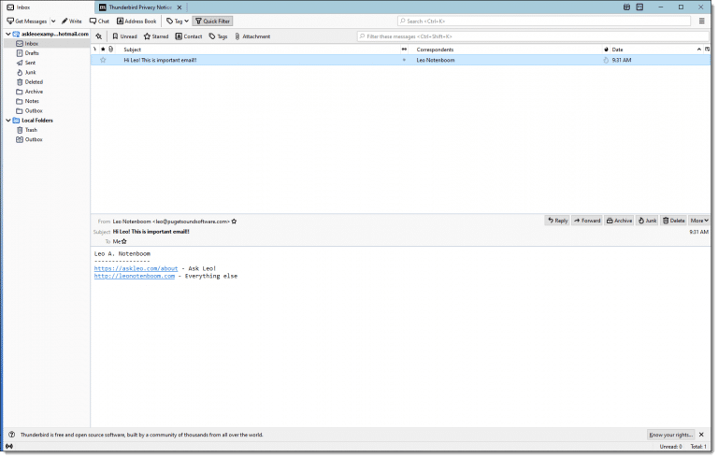Toggle the Attachment quick filter

(x=252, y=36)
